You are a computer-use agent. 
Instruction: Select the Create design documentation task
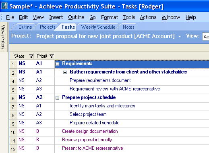tap(90, 131)
